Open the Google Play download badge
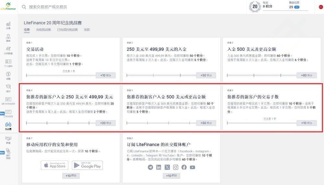The height and width of the screenshot is (185, 324). (x=87, y=165)
